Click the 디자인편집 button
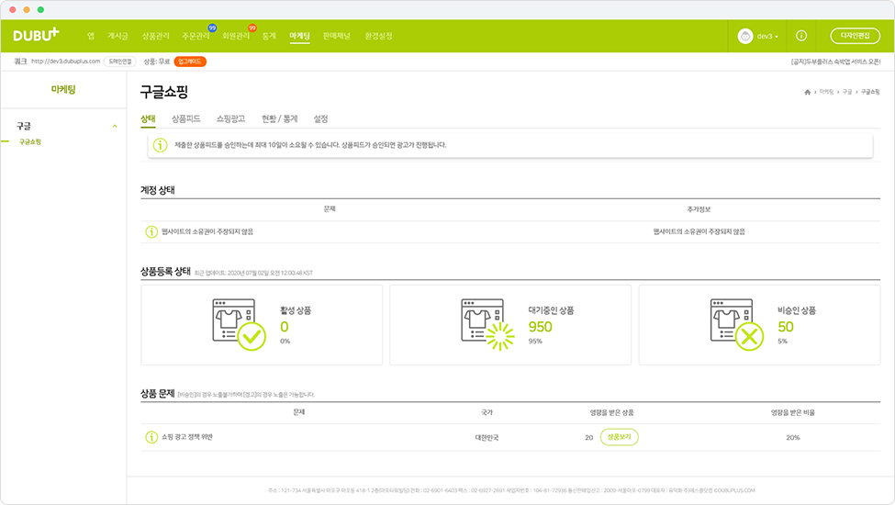 click(x=855, y=36)
